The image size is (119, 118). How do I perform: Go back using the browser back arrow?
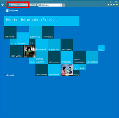click(3, 5)
